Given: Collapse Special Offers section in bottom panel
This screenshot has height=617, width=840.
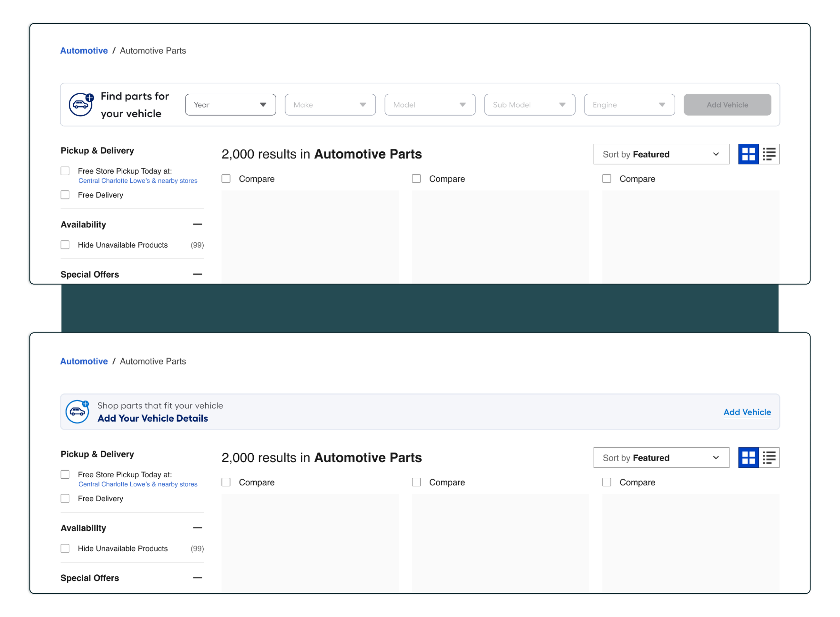Looking at the screenshot, I should (x=197, y=578).
